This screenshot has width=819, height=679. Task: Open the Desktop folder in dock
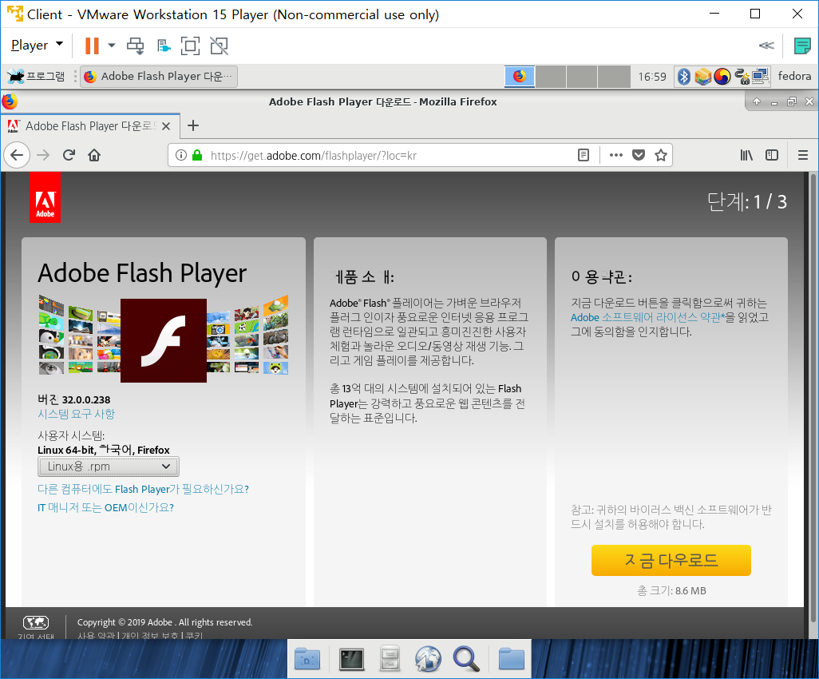pyautogui.click(x=307, y=658)
